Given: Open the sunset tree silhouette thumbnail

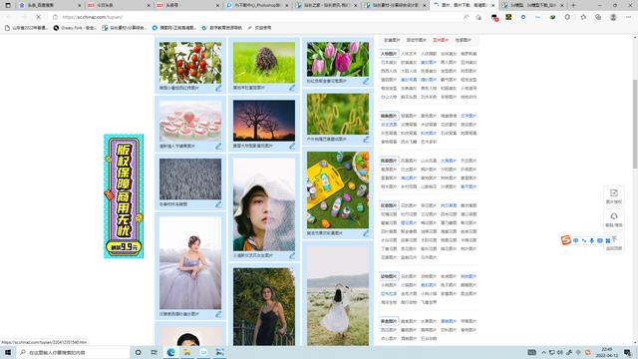Looking at the screenshot, I should coord(264,121).
